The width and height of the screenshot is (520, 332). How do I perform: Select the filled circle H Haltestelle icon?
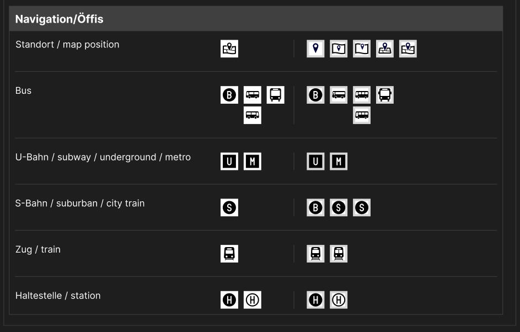229,299
